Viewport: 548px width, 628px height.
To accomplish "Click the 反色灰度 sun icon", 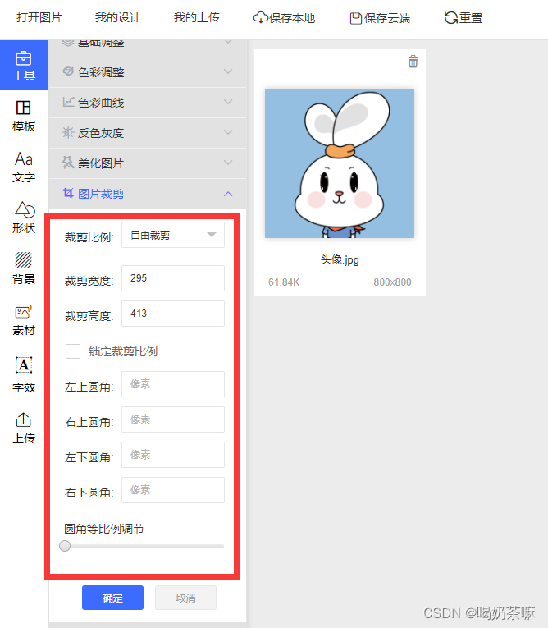I will (x=68, y=132).
